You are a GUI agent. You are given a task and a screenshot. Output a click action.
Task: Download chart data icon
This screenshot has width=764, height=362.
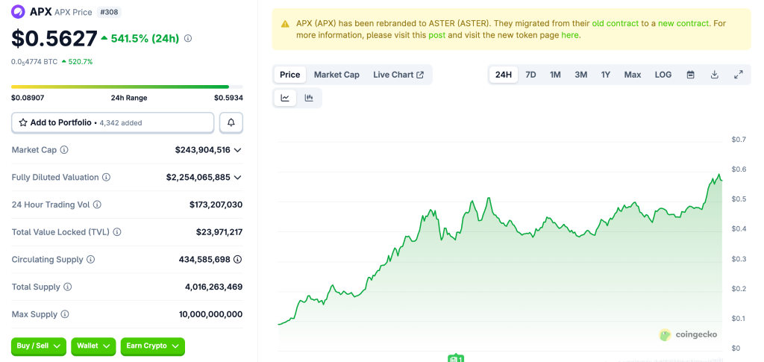(714, 75)
